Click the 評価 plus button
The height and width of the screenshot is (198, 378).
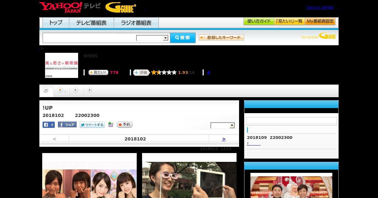coord(141,73)
